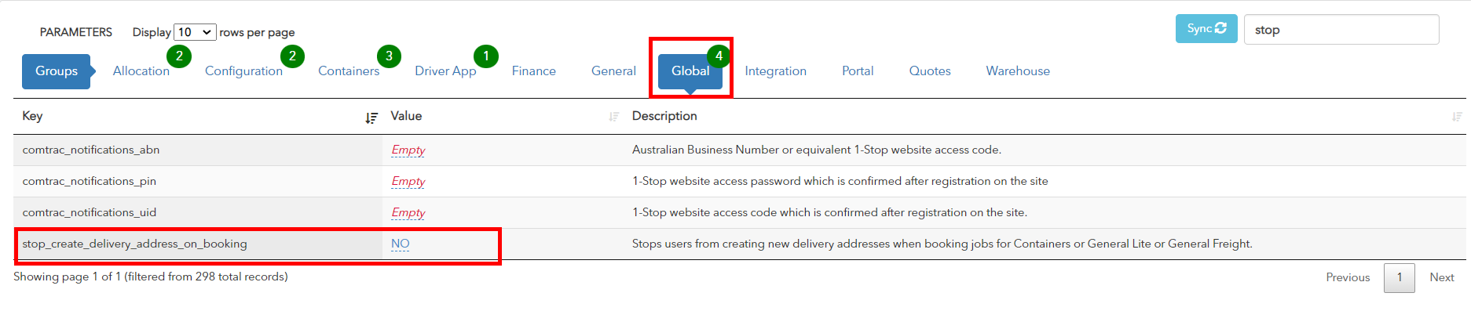
Task: Click the green badge on Driver App tab
Action: tap(486, 56)
